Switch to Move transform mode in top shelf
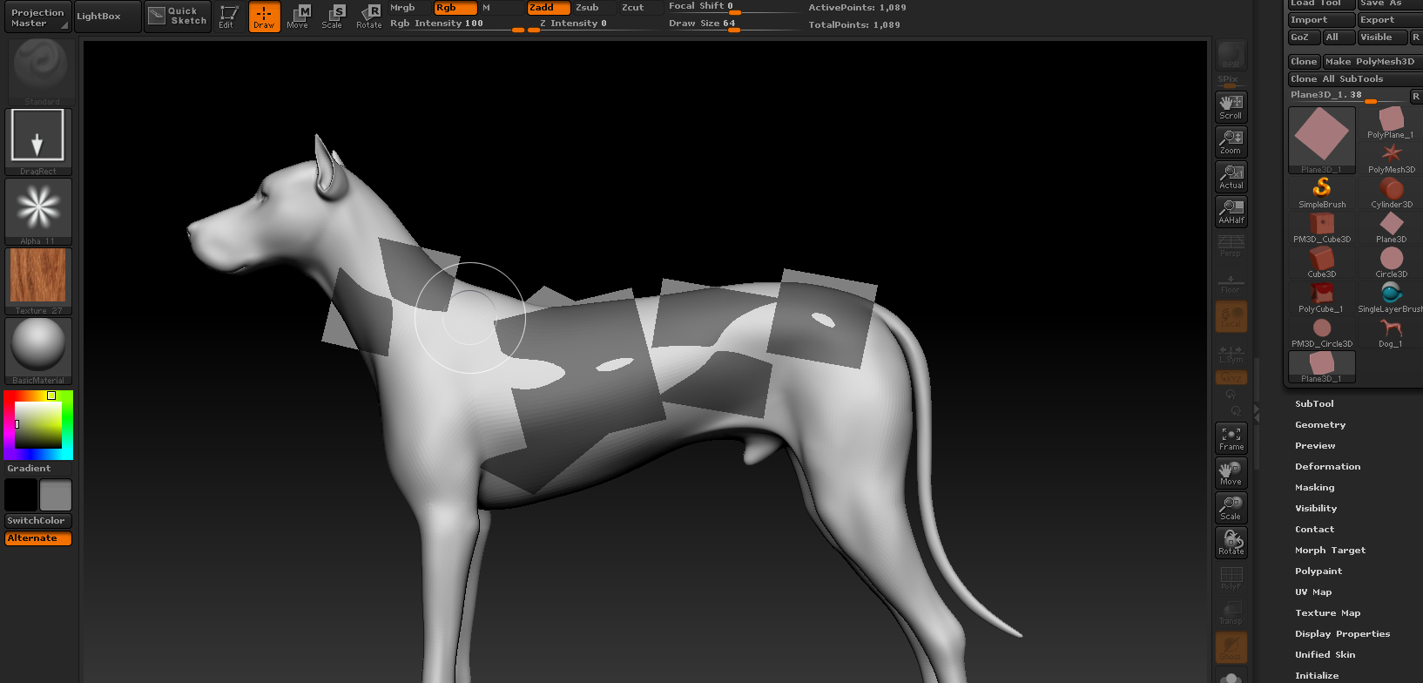 pyautogui.click(x=299, y=17)
